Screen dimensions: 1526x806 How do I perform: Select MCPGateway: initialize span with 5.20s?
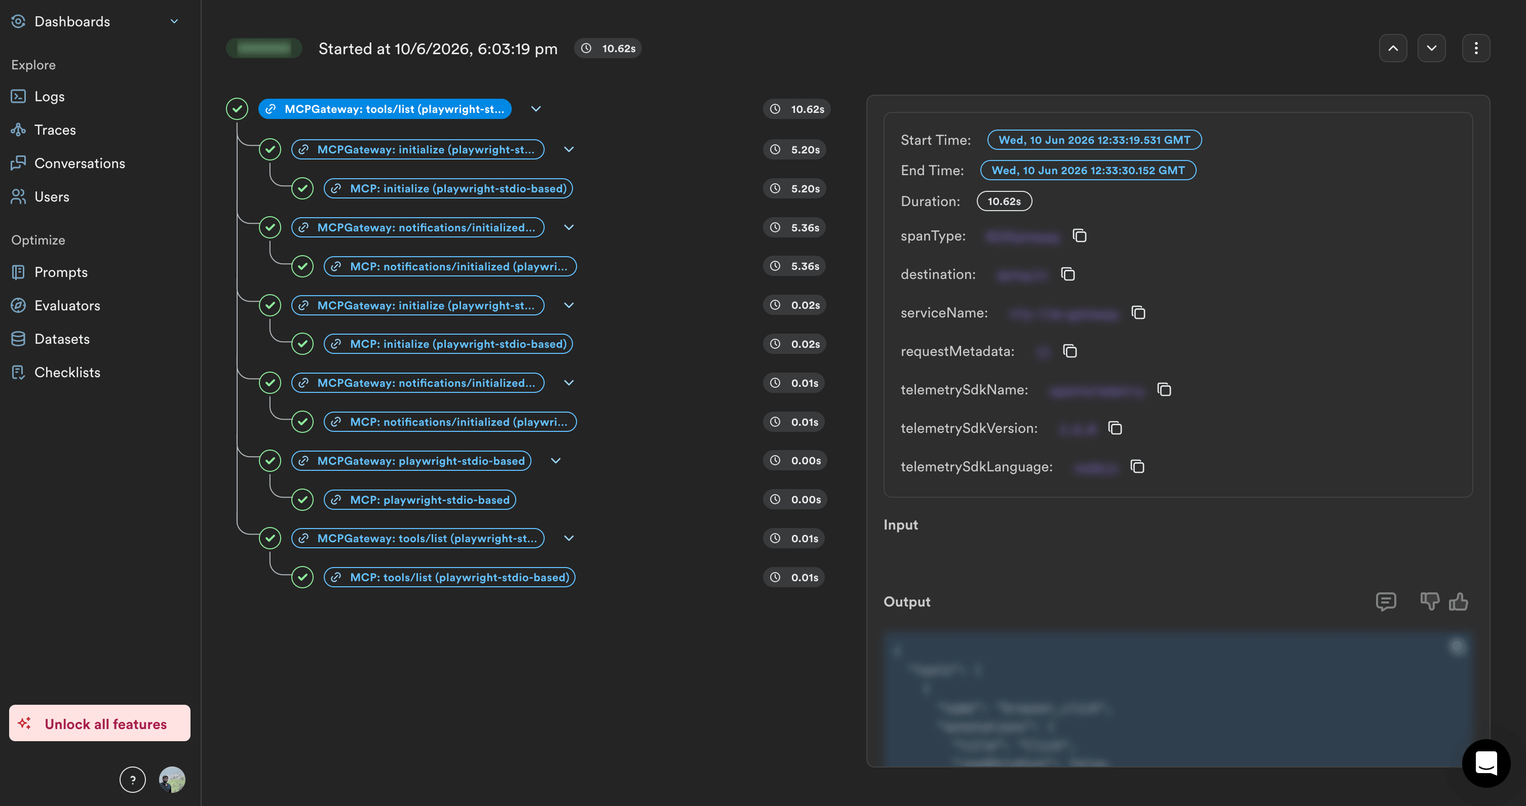click(x=417, y=150)
